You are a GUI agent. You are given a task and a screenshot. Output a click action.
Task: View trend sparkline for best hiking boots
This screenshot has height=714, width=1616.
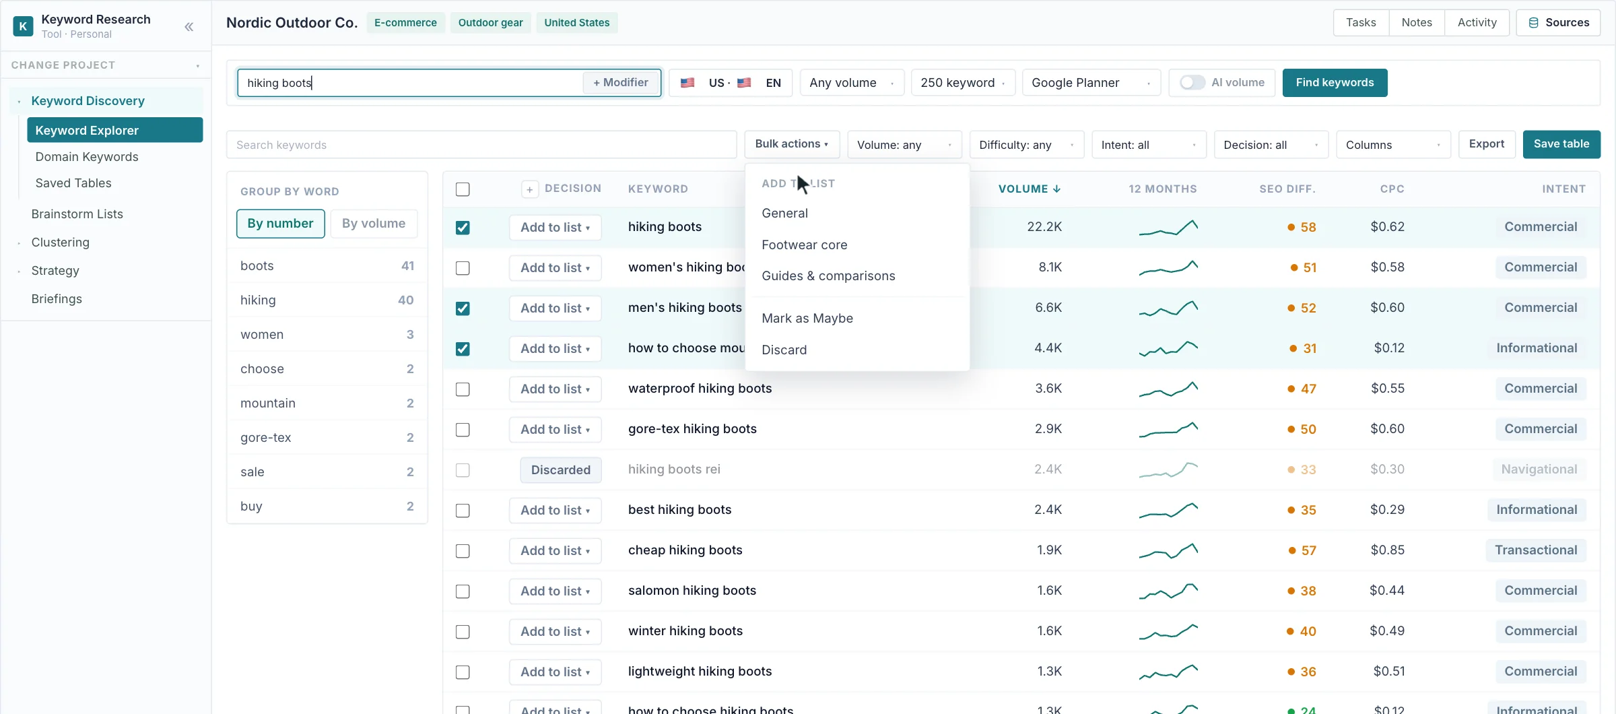pos(1168,510)
